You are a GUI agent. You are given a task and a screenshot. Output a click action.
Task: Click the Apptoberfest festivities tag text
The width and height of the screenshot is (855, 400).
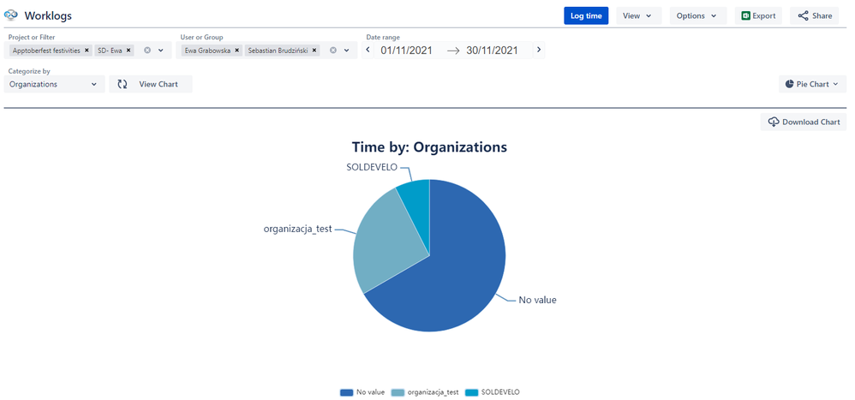click(x=46, y=51)
